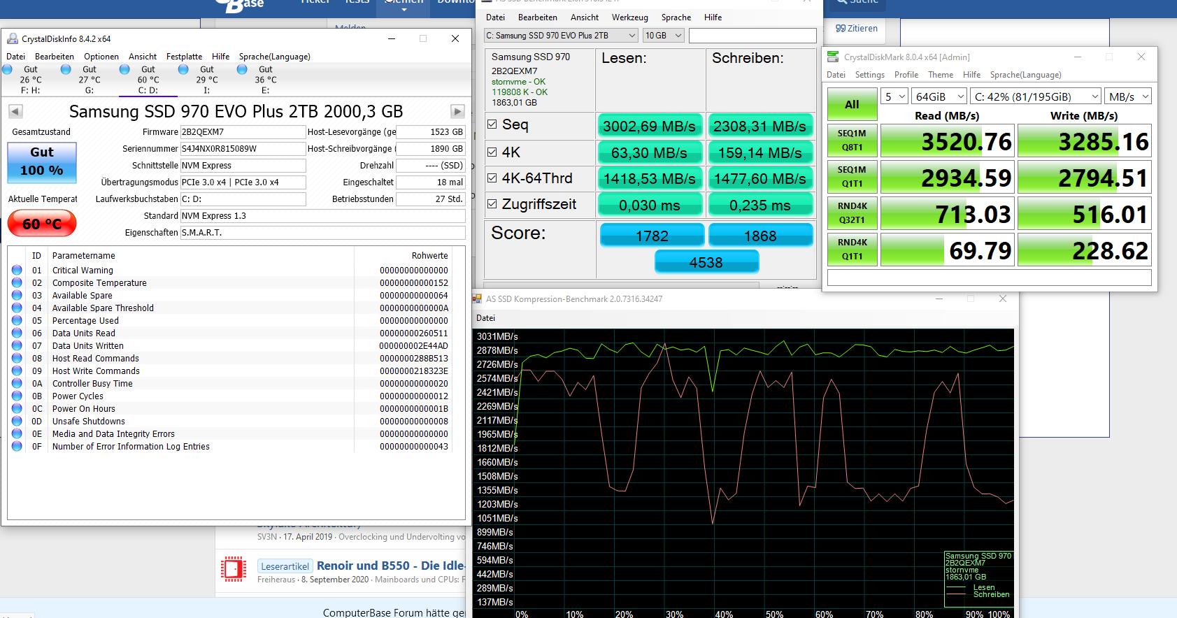This screenshot has width=1177, height=618.
Task: Toggle the Seq test checkbox in AS SSD
Action: pyautogui.click(x=492, y=124)
